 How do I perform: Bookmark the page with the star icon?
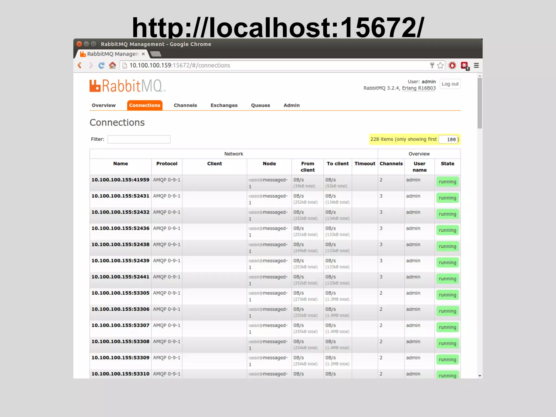(440, 65)
